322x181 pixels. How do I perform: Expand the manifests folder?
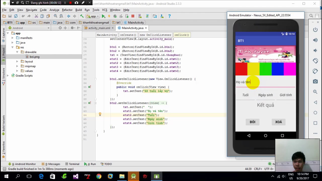(x=12, y=38)
